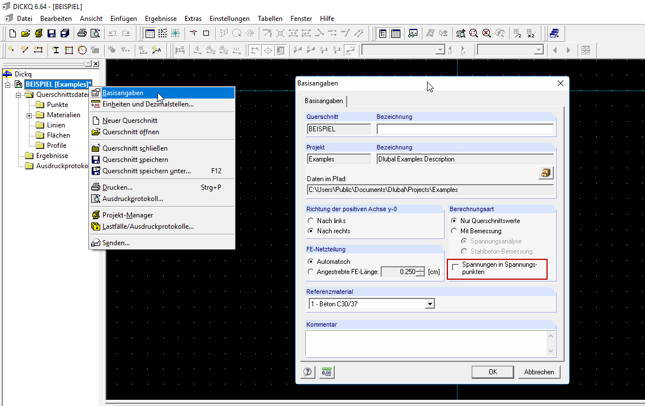This screenshot has height=406, width=645.
Task: Print via the printer toolbar icon
Action: (x=82, y=33)
